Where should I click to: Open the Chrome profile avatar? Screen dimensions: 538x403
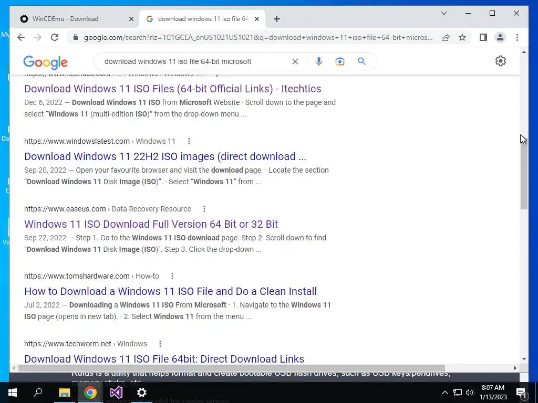click(x=500, y=37)
